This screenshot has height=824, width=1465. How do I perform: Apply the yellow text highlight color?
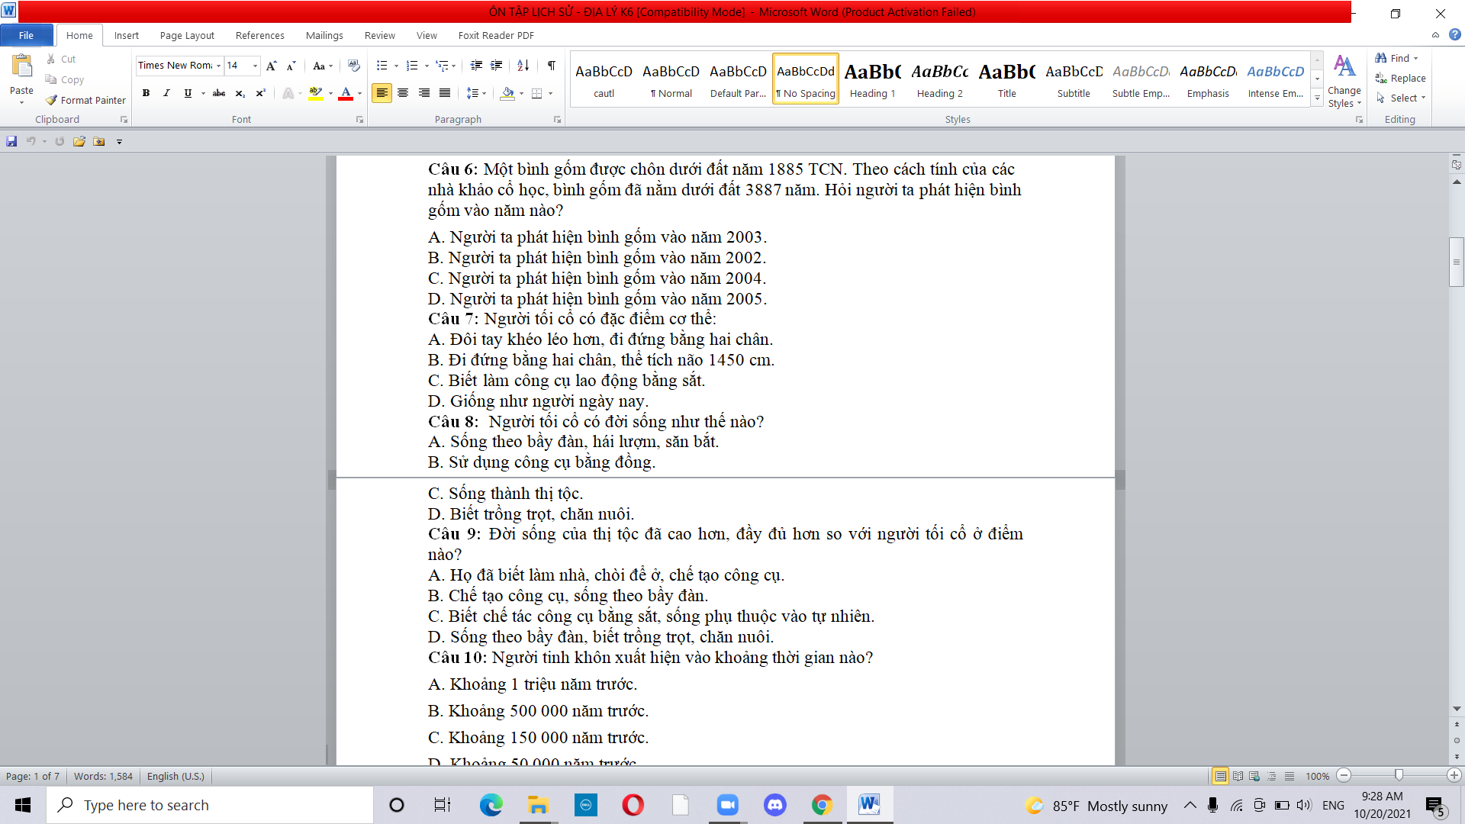(316, 93)
